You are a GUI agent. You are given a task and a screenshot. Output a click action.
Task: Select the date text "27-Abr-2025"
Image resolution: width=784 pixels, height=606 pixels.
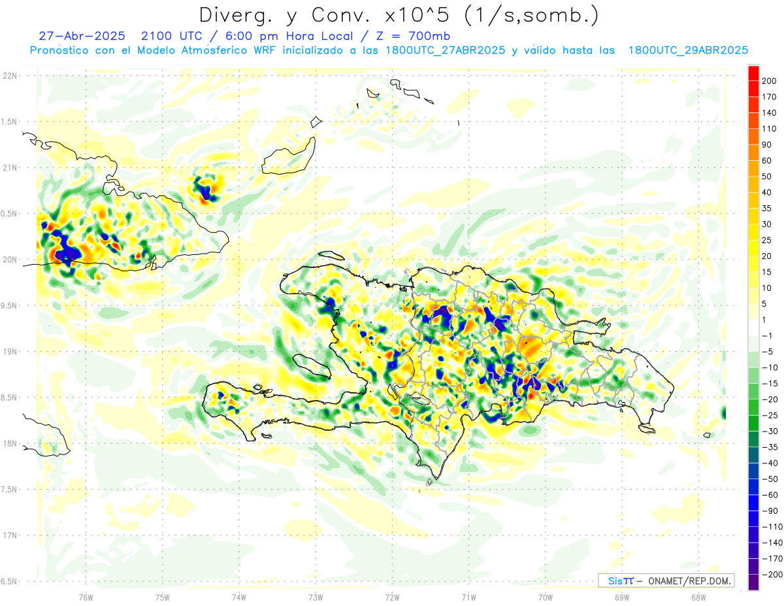pyautogui.click(x=82, y=36)
